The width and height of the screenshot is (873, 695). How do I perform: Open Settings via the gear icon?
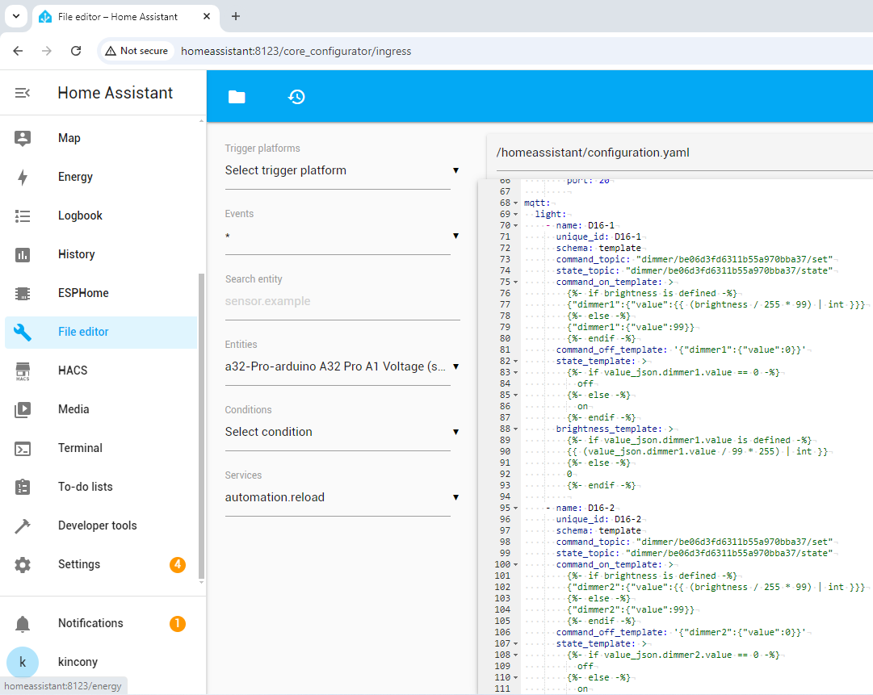tap(23, 564)
